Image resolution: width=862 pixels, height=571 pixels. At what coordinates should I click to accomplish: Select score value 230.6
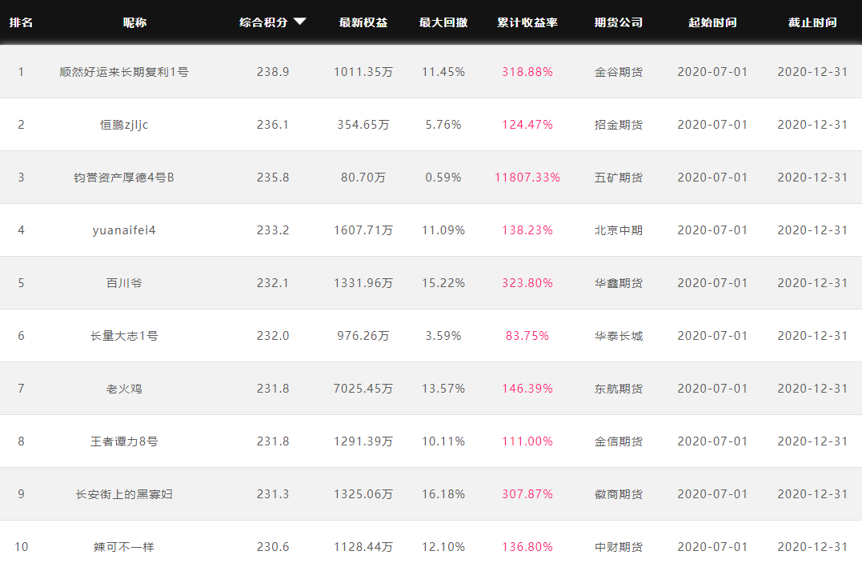coord(273,546)
